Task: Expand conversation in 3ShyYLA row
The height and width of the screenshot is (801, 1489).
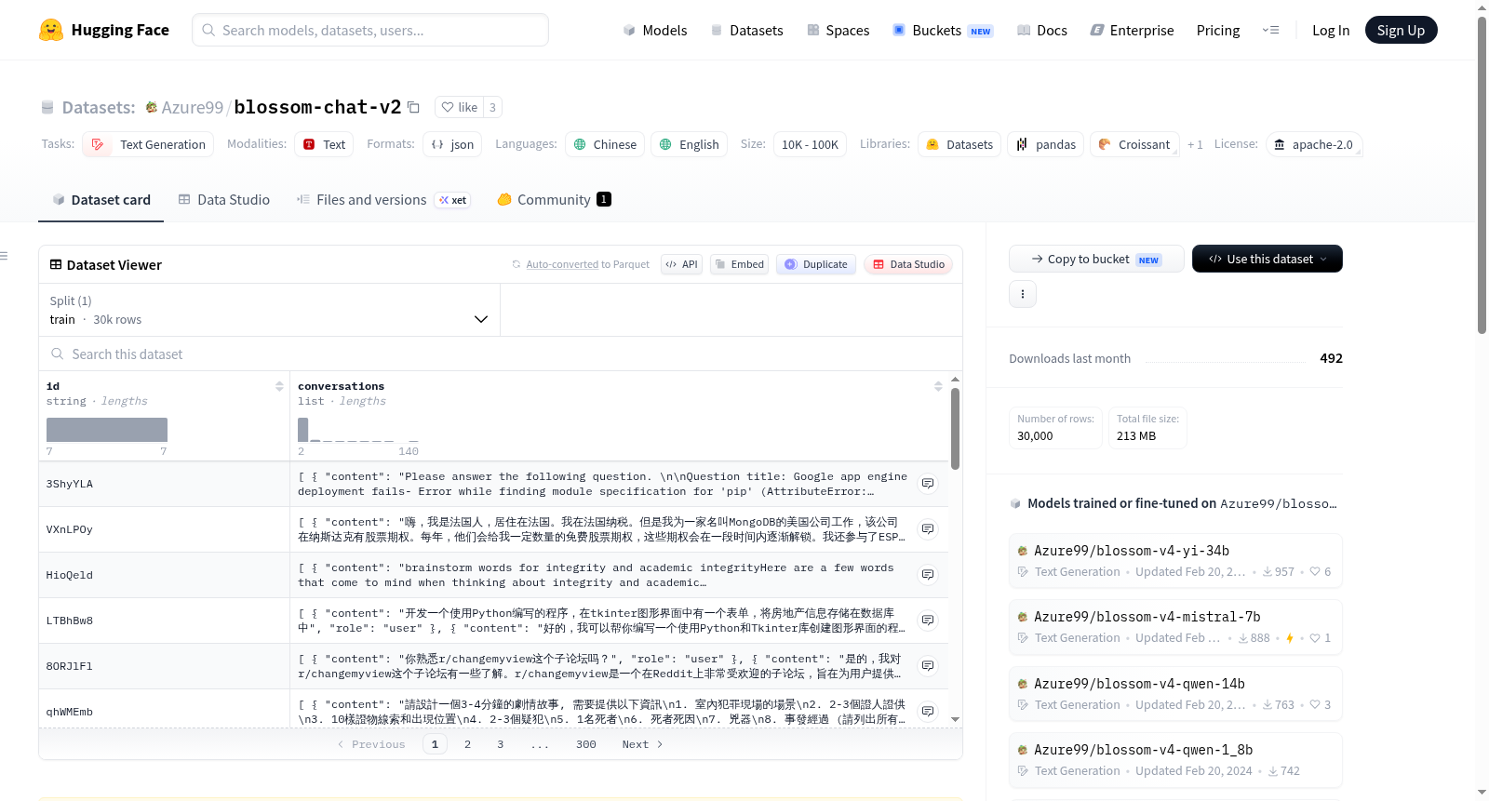Action: pyautogui.click(x=928, y=484)
